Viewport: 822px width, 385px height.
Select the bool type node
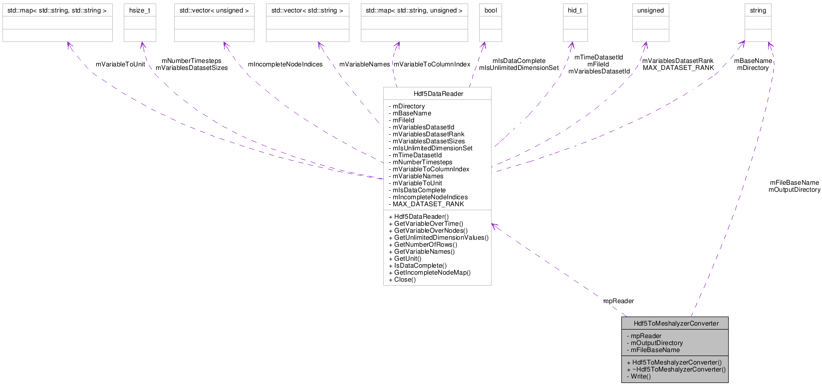pos(491,22)
